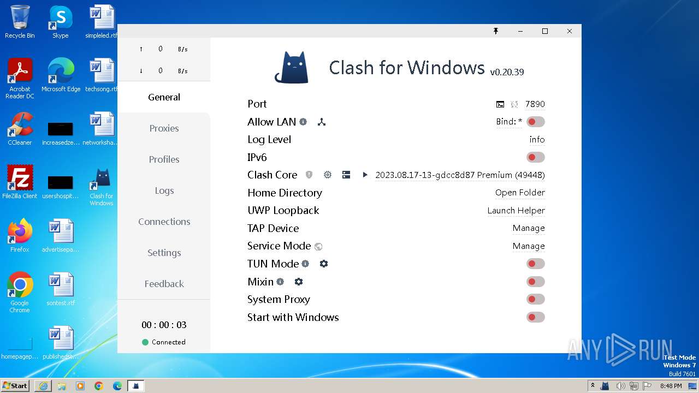
Task: Click the globe icon next to Service Mode
Action: [318, 246]
